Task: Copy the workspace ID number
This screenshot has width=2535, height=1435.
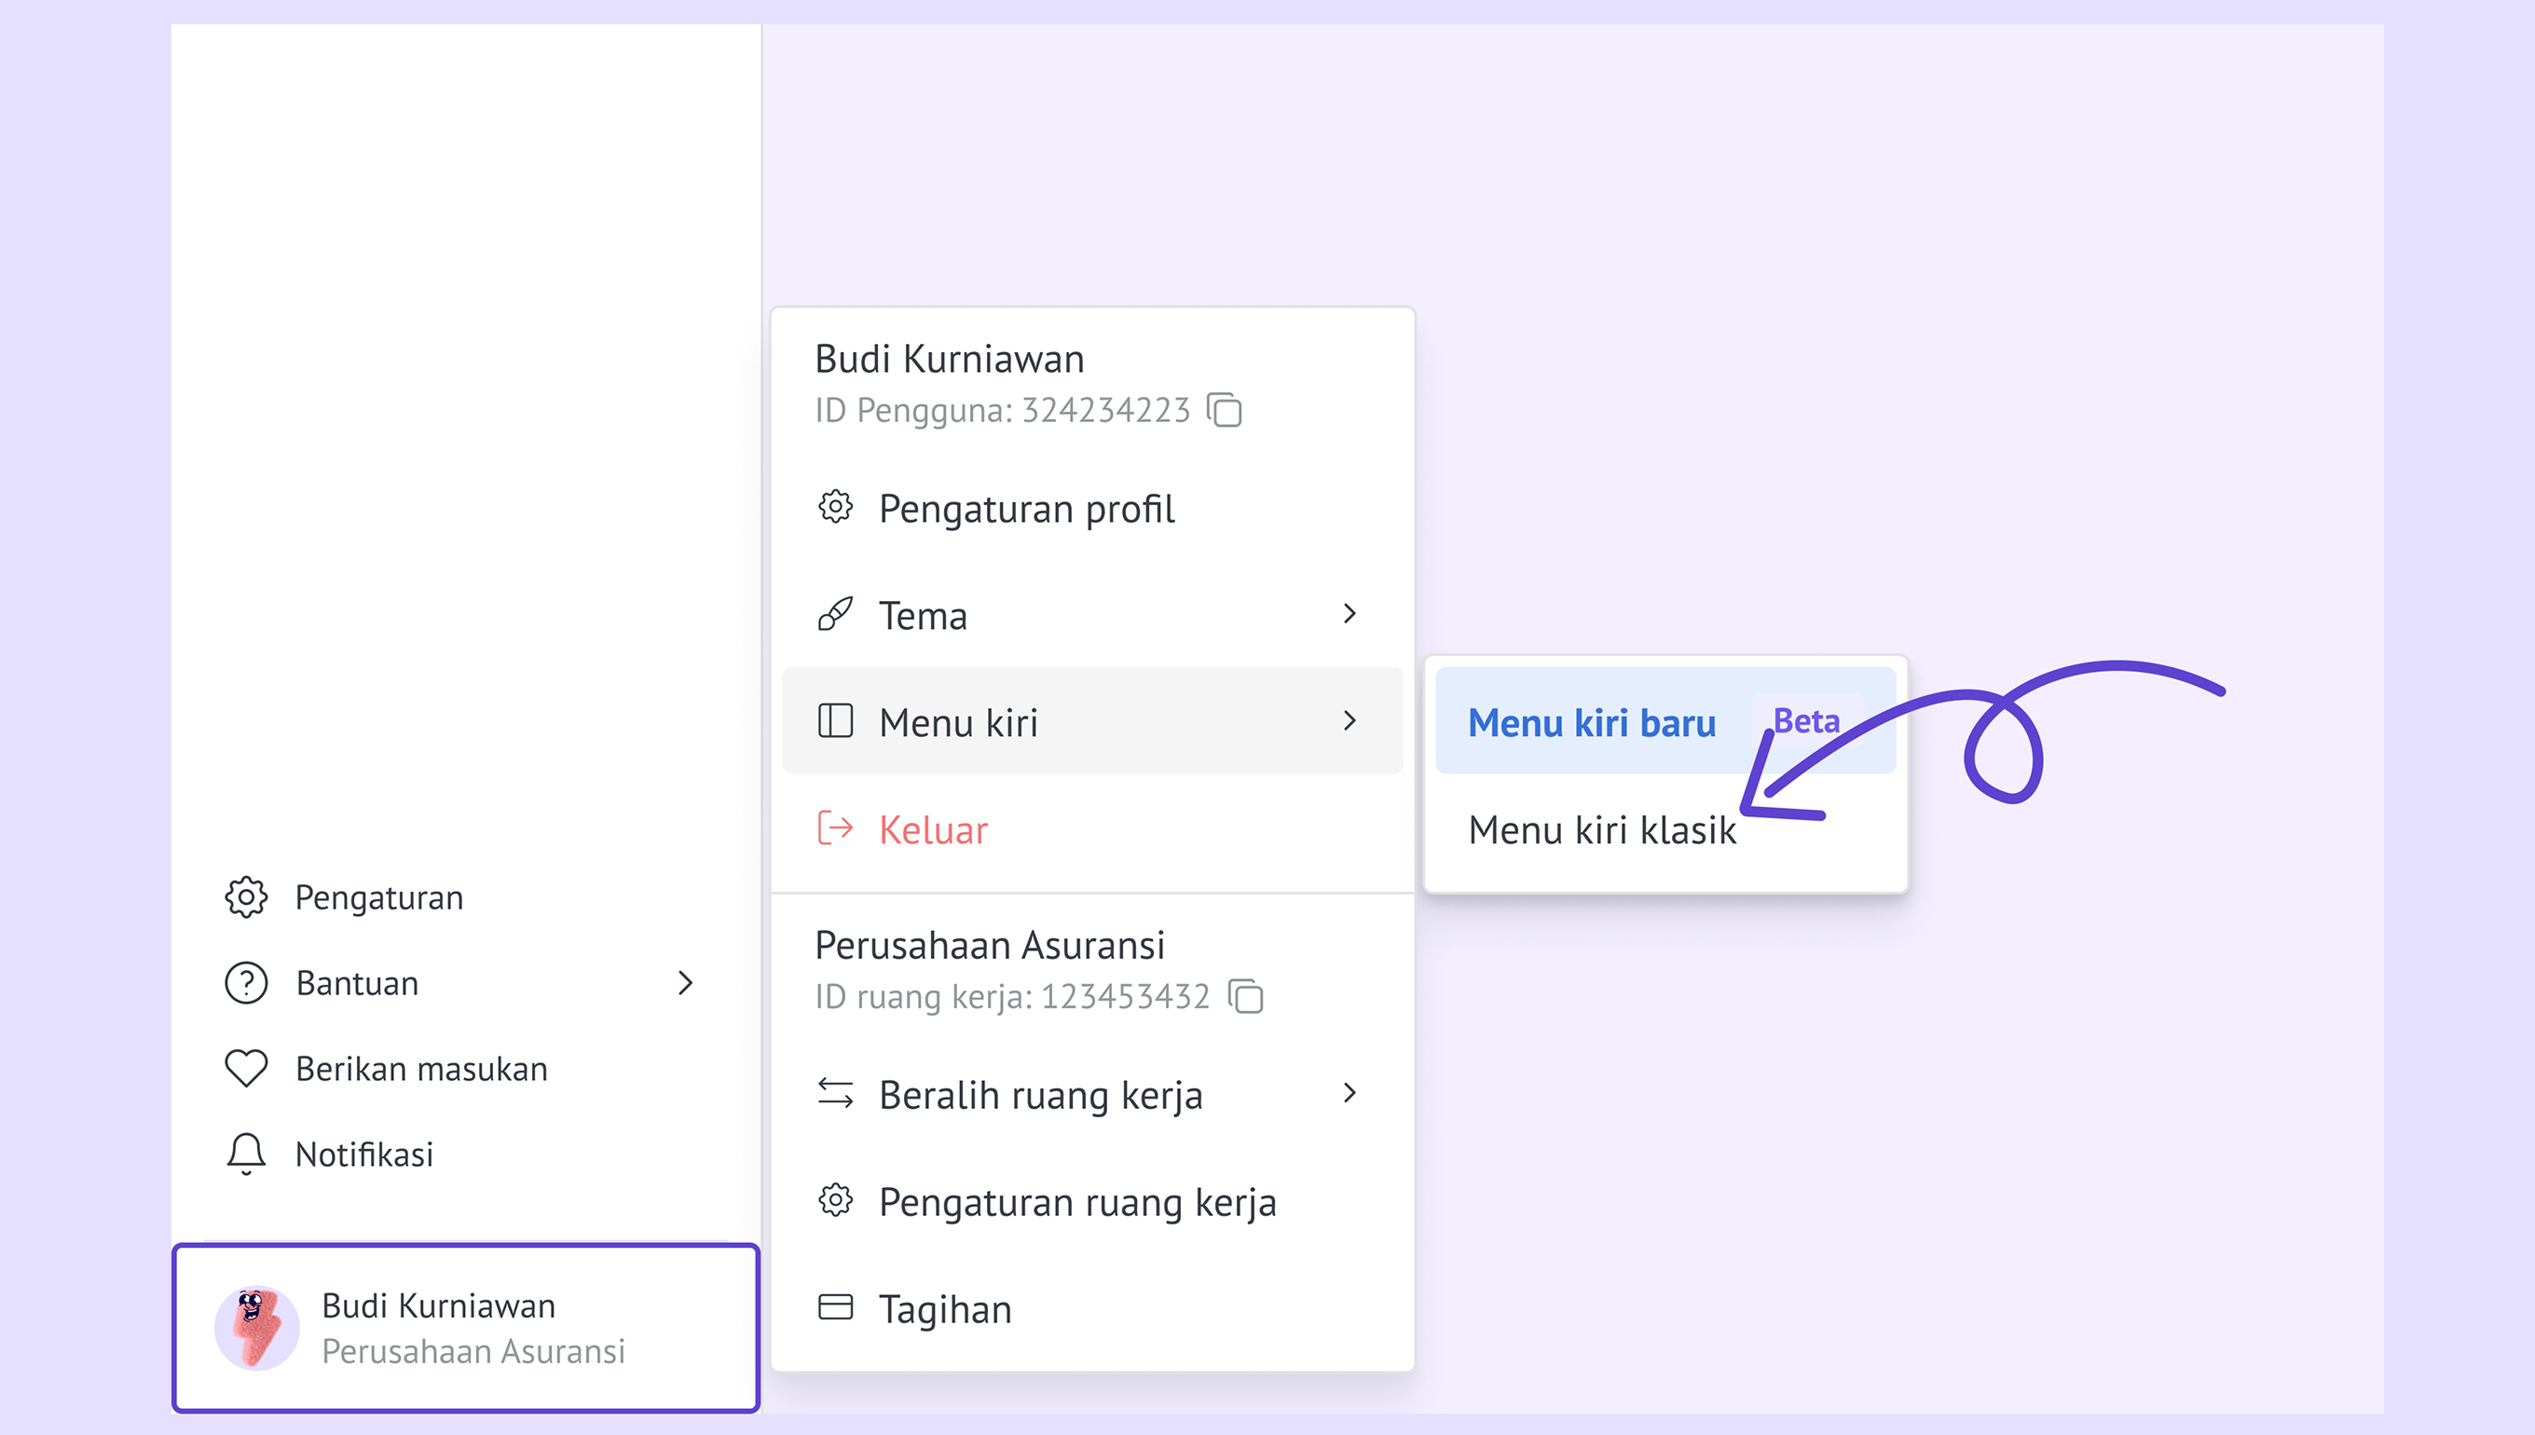Action: [x=1246, y=996]
